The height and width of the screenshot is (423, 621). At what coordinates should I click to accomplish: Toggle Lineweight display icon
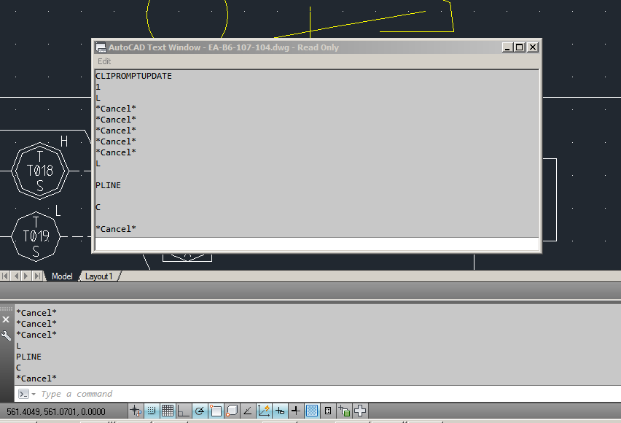tap(295, 411)
